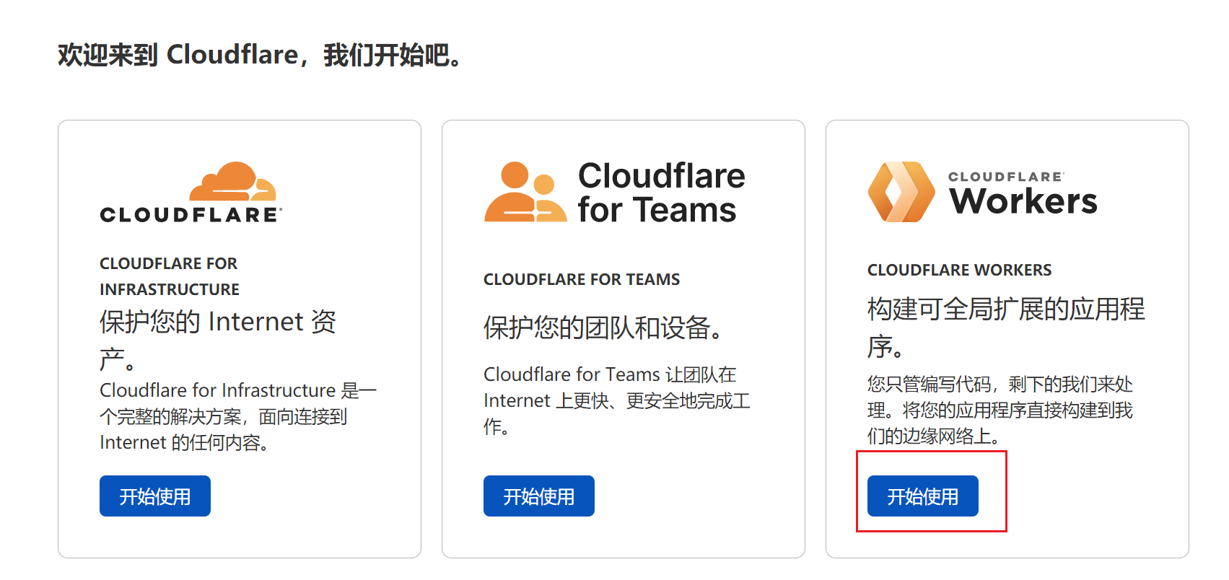Click the 欢迎来到 Cloudflare welcome heading

click(x=260, y=55)
